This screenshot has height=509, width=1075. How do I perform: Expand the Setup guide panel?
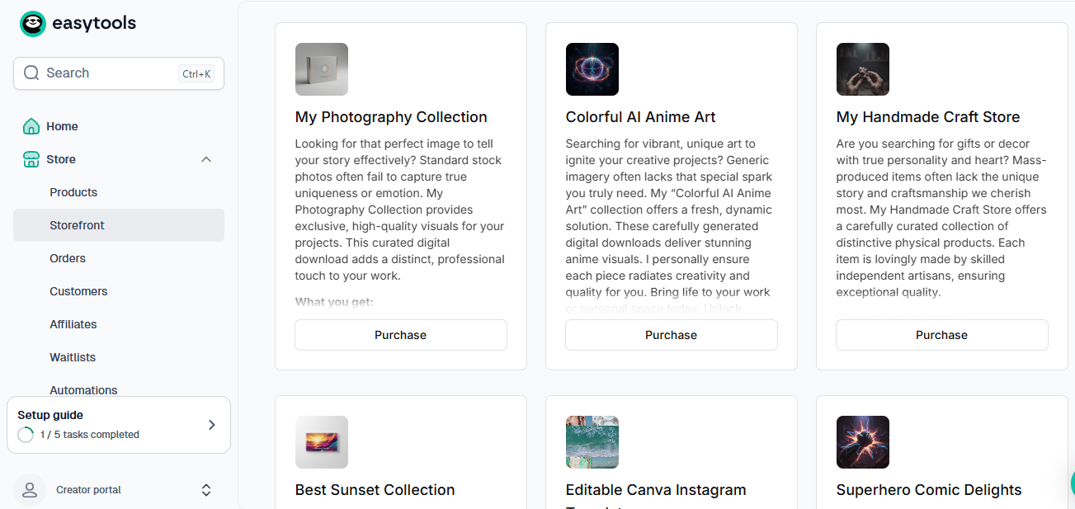119,425
